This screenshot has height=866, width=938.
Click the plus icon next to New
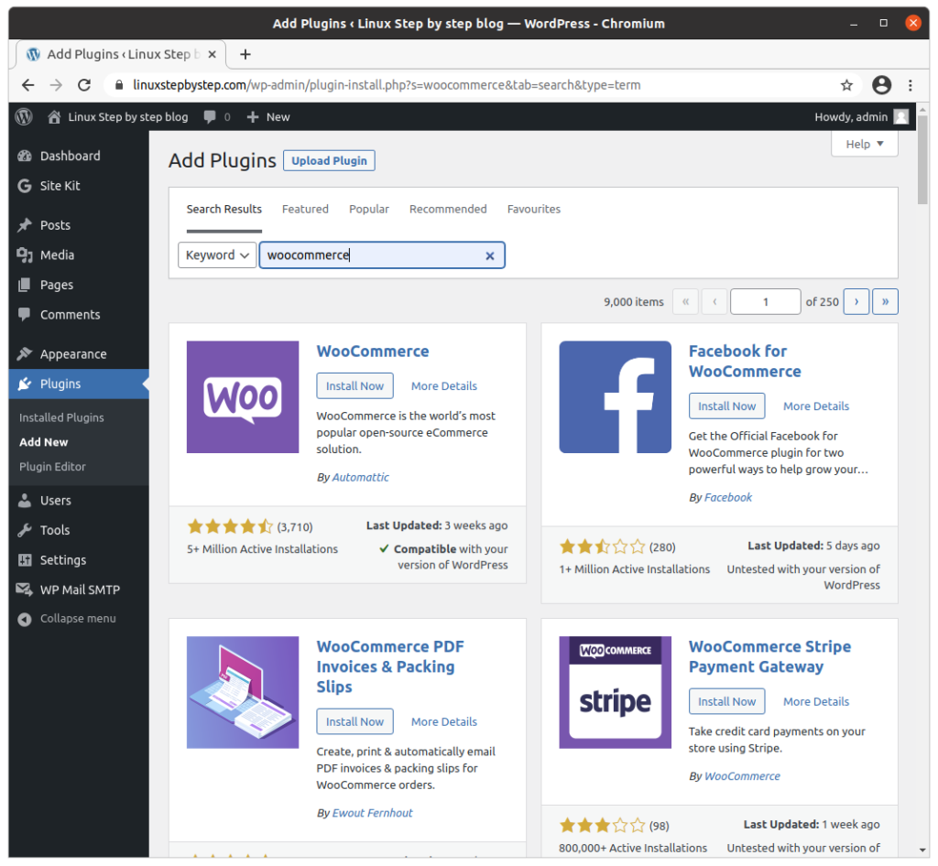[x=253, y=117]
